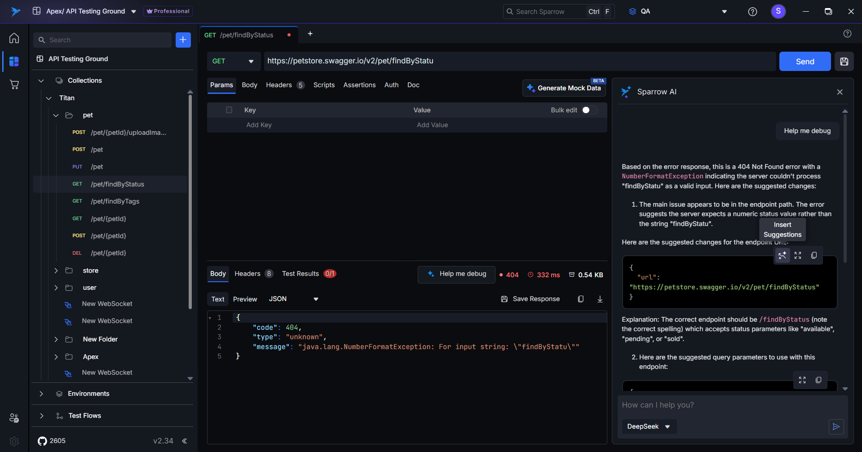Click the blue plus button beside Search
Viewport: 862px width, 452px height.
tap(183, 40)
